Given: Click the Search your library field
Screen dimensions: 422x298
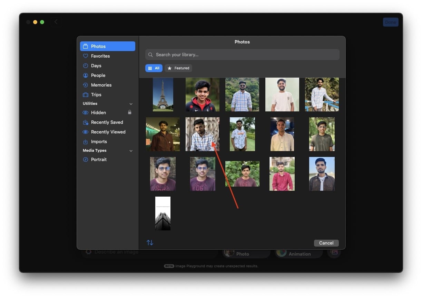Looking at the screenshot, I should (x=242, y=54).
